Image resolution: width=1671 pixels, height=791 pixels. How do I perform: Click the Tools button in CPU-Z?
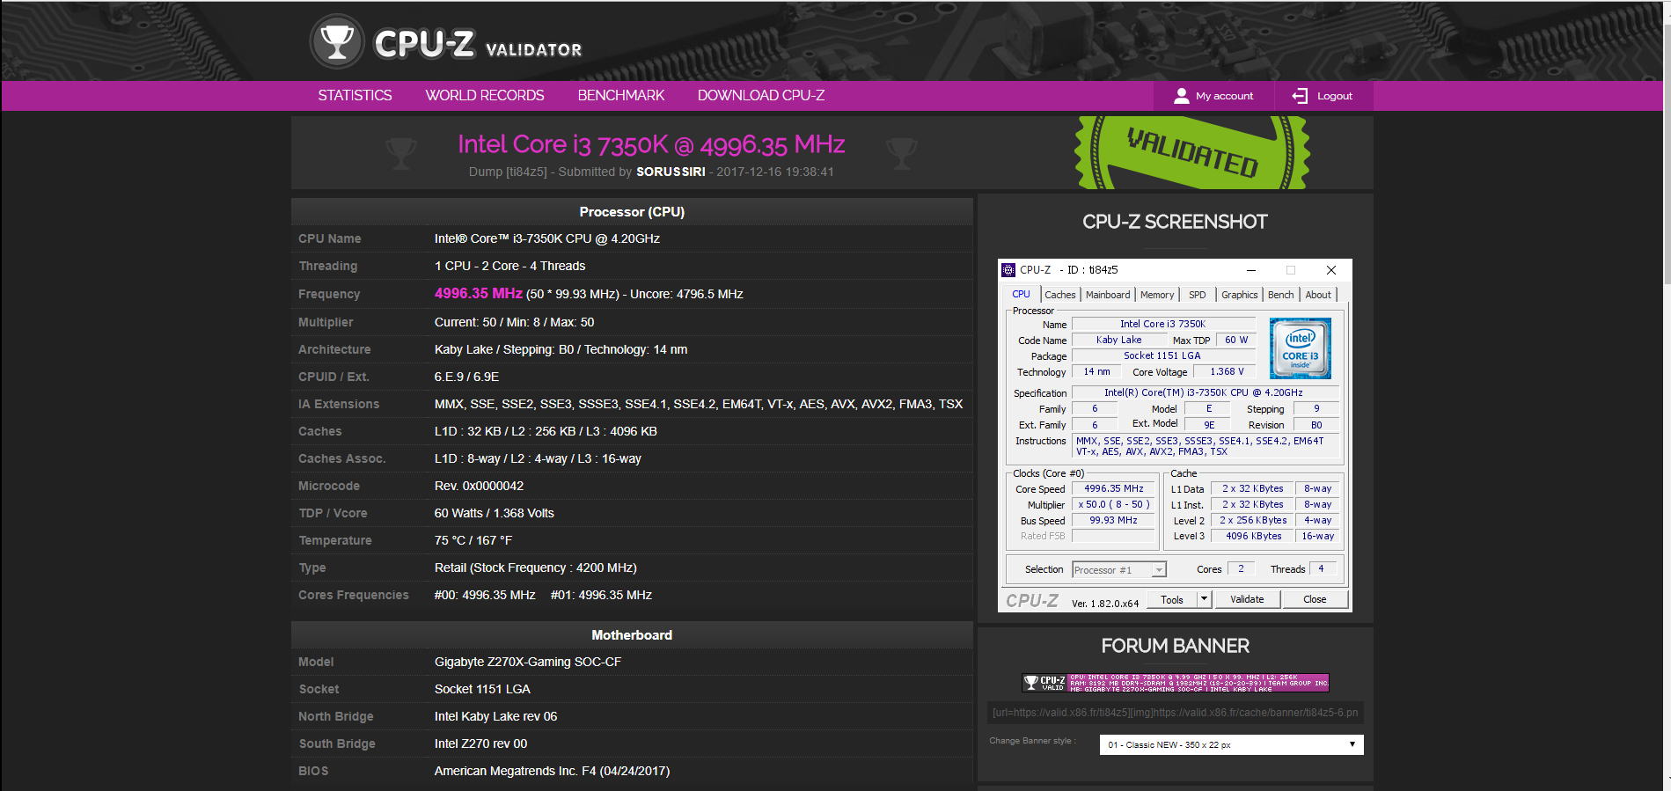coord(1172,600)
